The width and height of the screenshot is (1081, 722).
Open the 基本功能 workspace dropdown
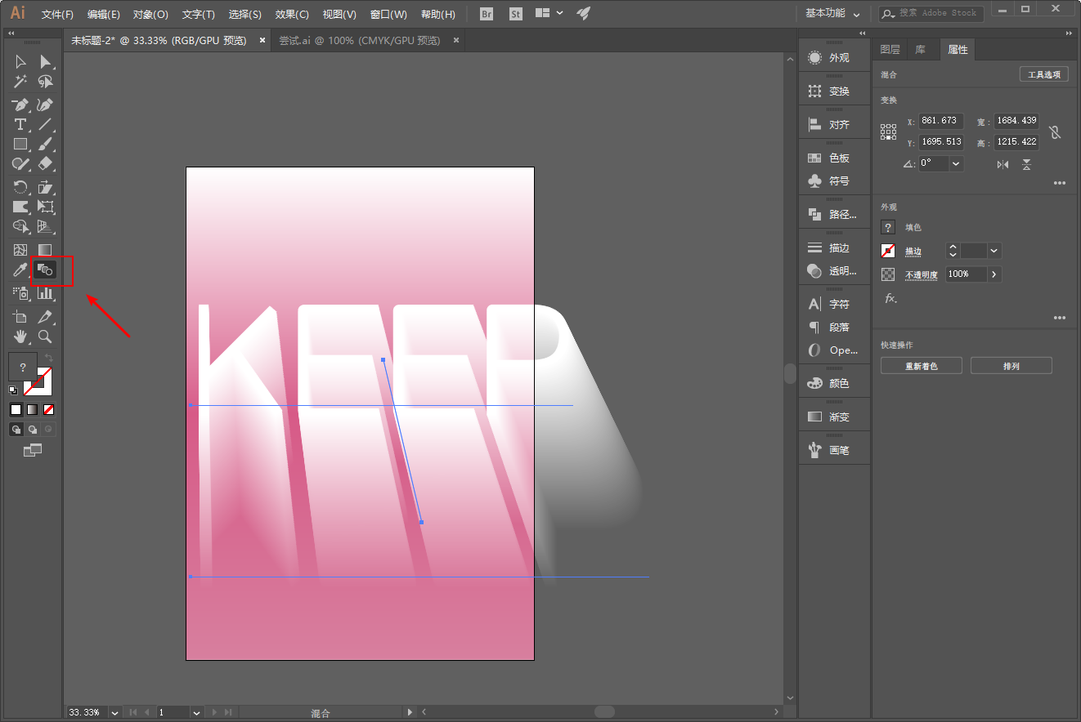coord(832,13)
